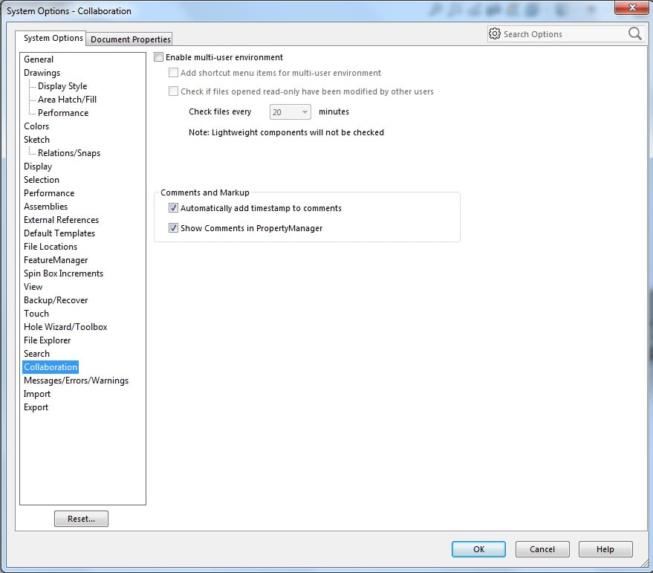
Task: Open File Explorer options
Action: click(47, 340)
